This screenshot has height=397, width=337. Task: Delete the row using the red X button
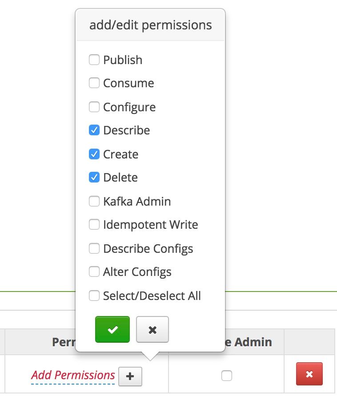click(x=309, y=374)
